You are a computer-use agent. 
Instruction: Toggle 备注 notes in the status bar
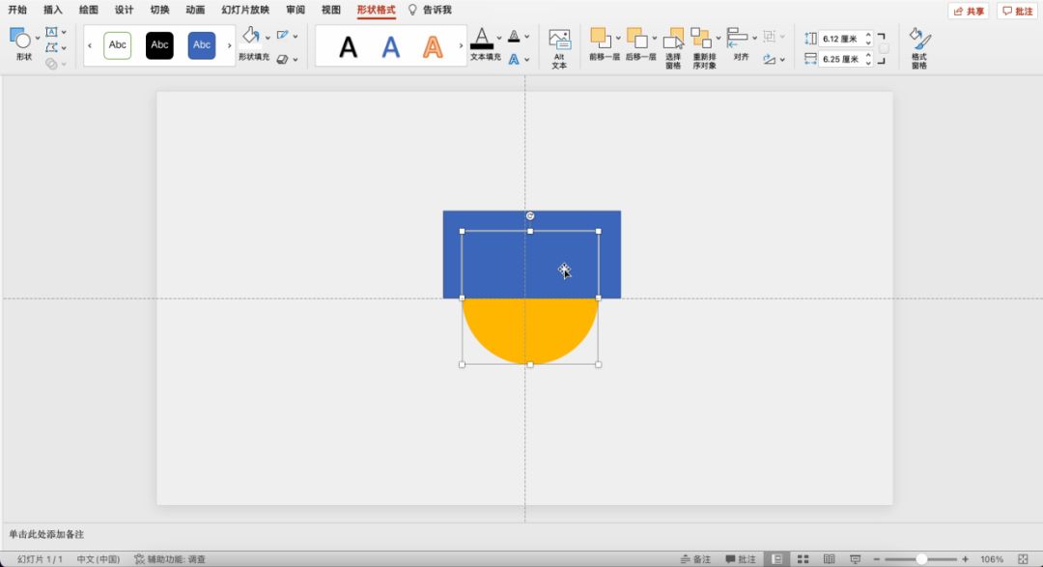[695, 559]
